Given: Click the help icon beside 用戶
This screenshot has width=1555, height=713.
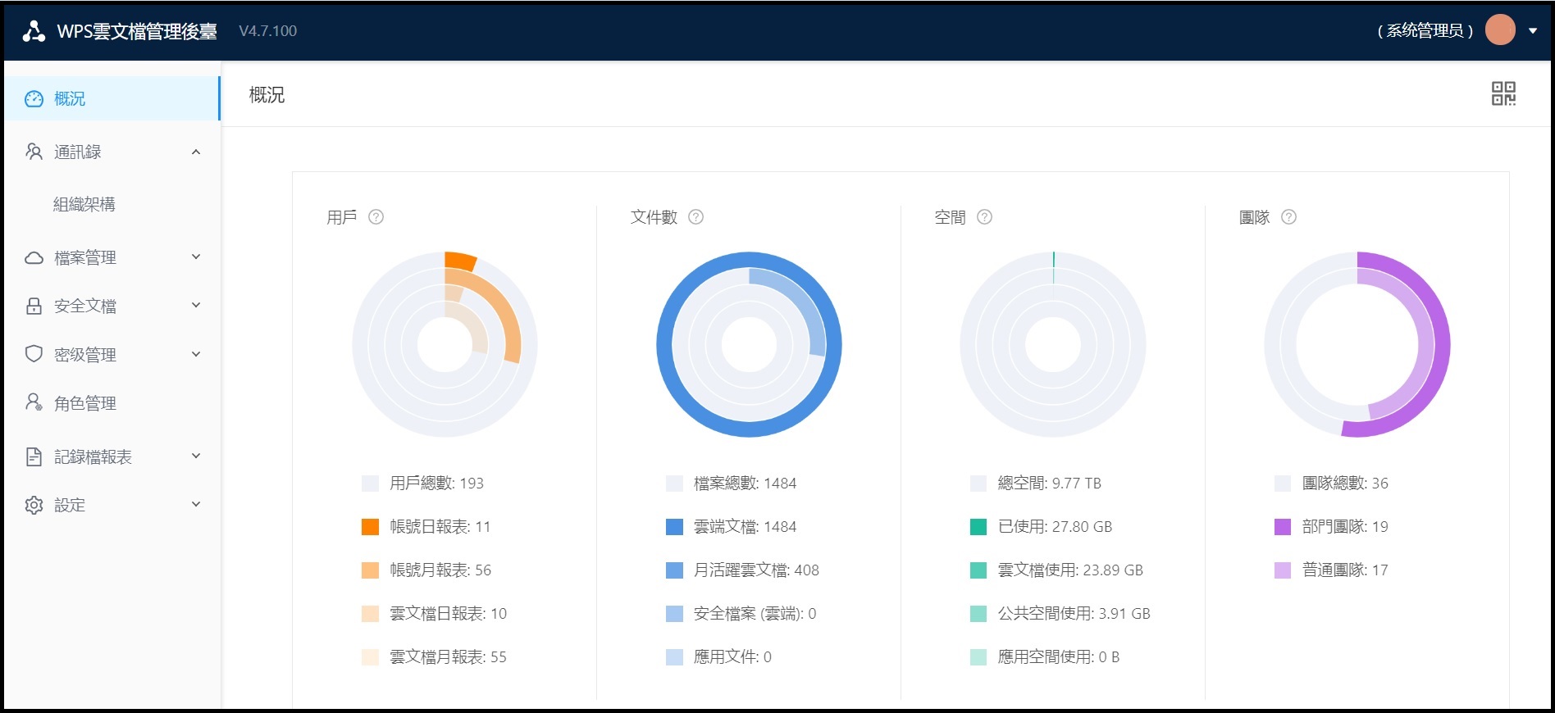Looking at the screenshot, I should pyautogui.click(x=376, y=217).
